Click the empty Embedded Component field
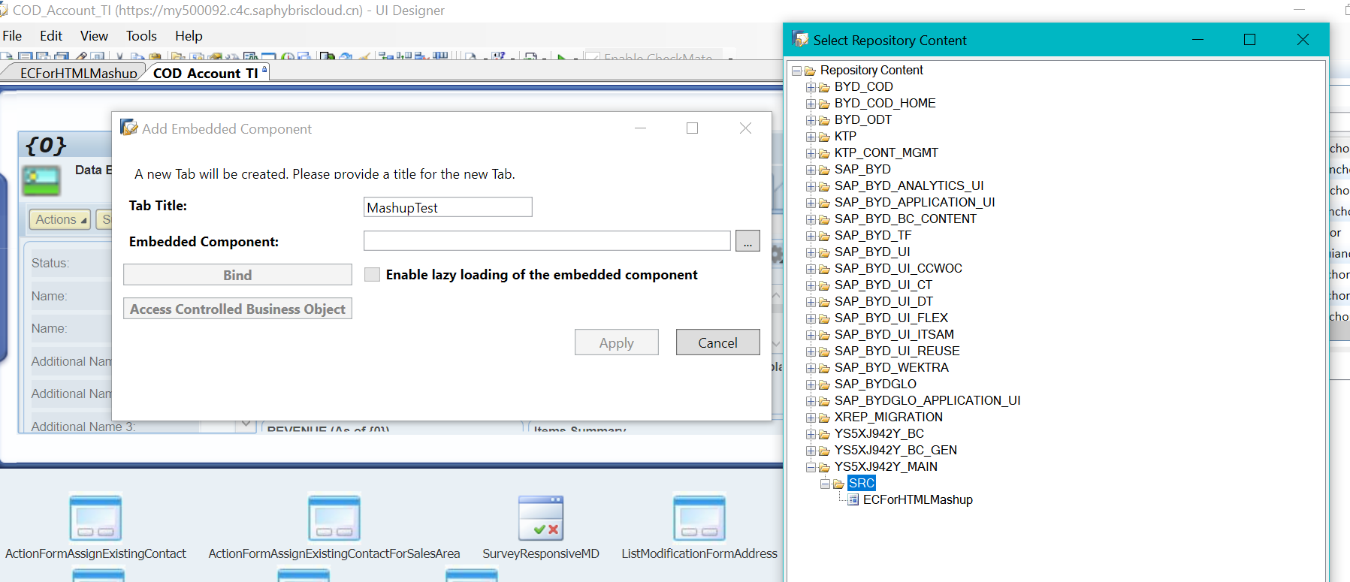1350x582 pixels. [x=547, y=241]
